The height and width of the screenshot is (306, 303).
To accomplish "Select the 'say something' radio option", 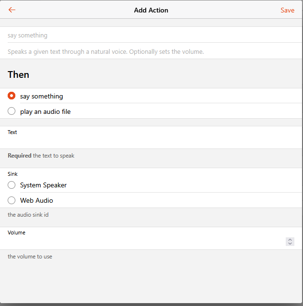I will 12,96.
